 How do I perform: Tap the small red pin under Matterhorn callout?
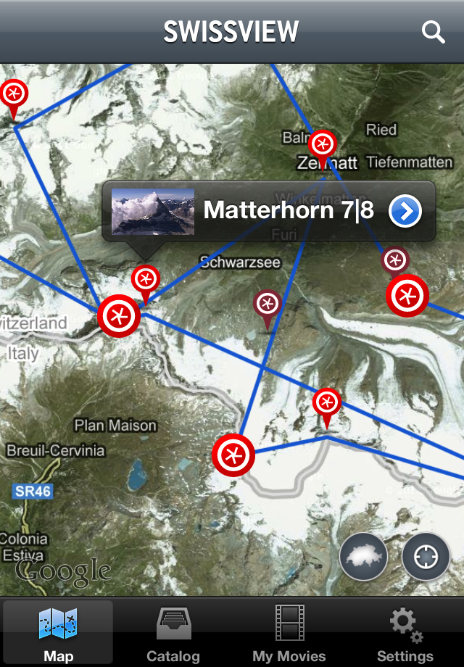coord(146,284)
